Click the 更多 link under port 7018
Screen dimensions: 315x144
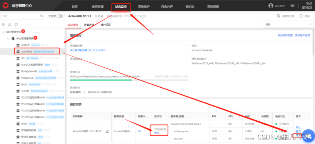point(158,133)
